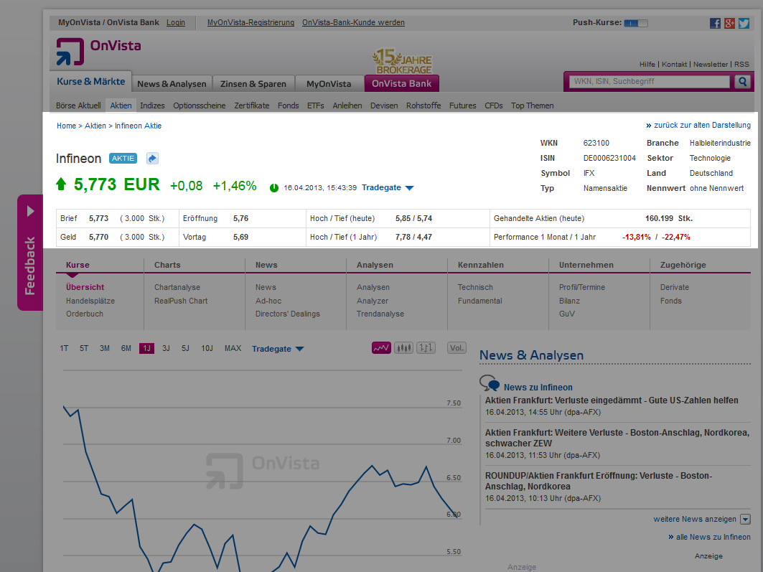
Task: Select ETFs in the submenu
Action: coord(315,106)
